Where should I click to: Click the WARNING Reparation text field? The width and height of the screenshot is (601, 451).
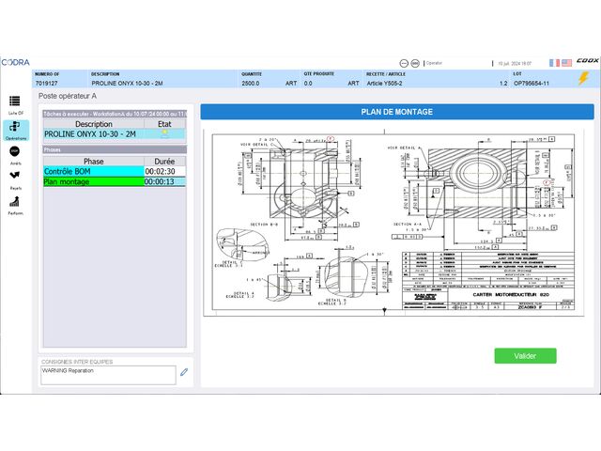tap(107, 373)
